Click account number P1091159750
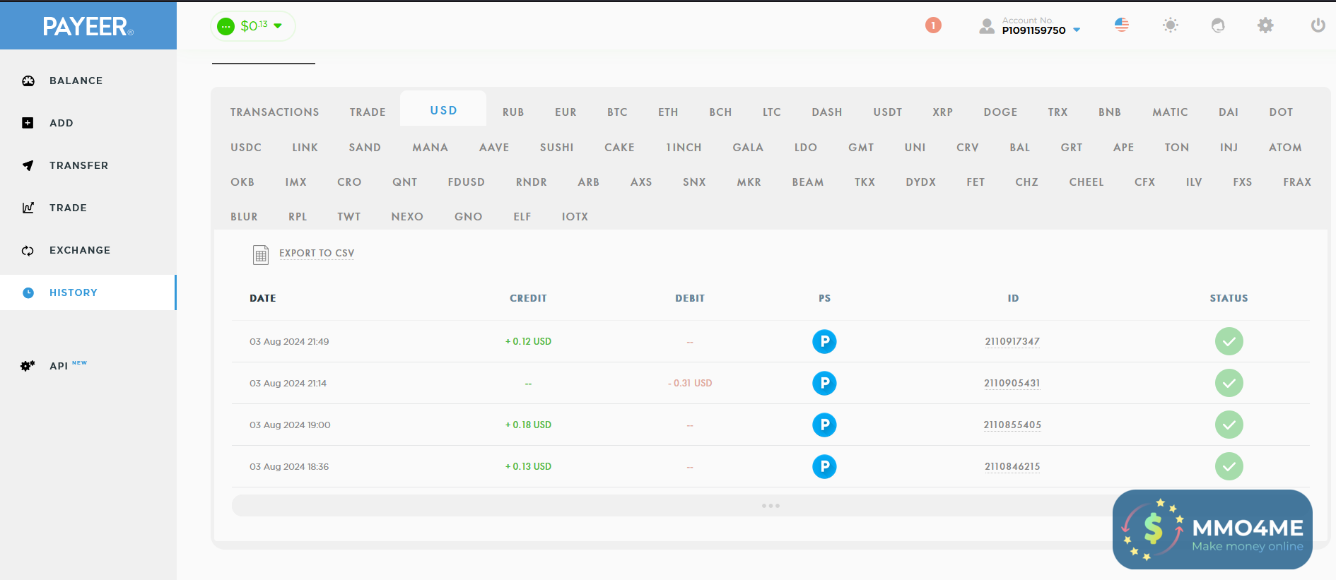Screen dimensions: 1336x580 [1033, 30]
